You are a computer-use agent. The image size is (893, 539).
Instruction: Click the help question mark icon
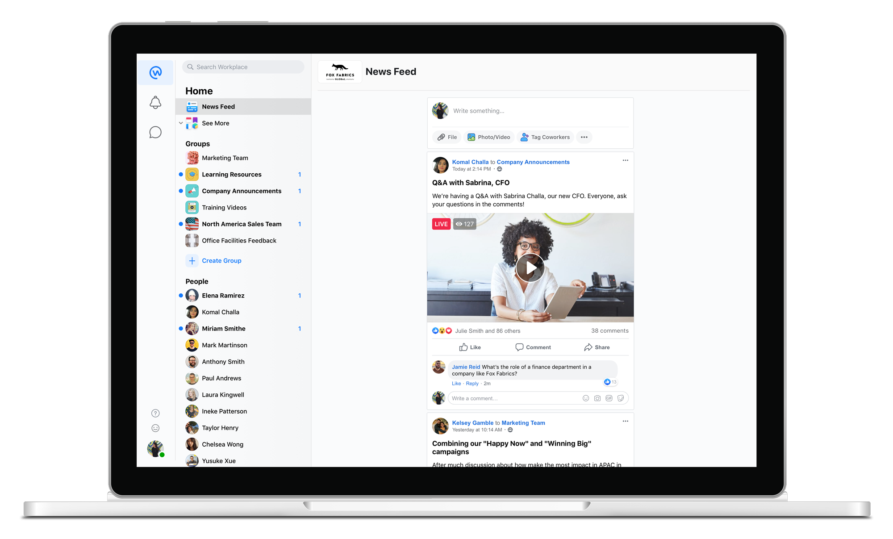pos(155,413)
